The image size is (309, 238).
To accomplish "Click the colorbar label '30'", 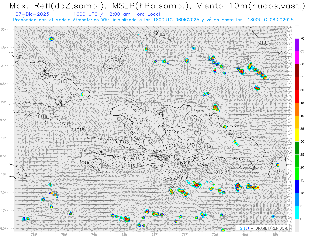I will [302, 142].
